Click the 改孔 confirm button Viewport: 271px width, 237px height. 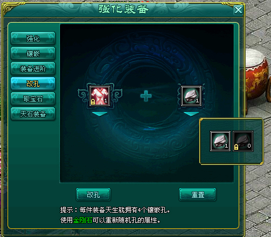tap(93, 194)
